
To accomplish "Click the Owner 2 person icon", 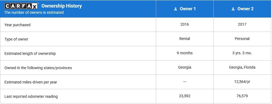I will [x=233, y=9].
